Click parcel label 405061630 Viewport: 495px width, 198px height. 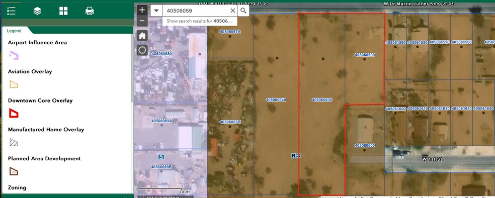pyautogui.click(x=461, y=109)
